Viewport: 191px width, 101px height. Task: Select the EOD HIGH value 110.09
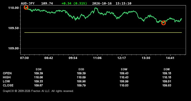[x=81, y=77]
